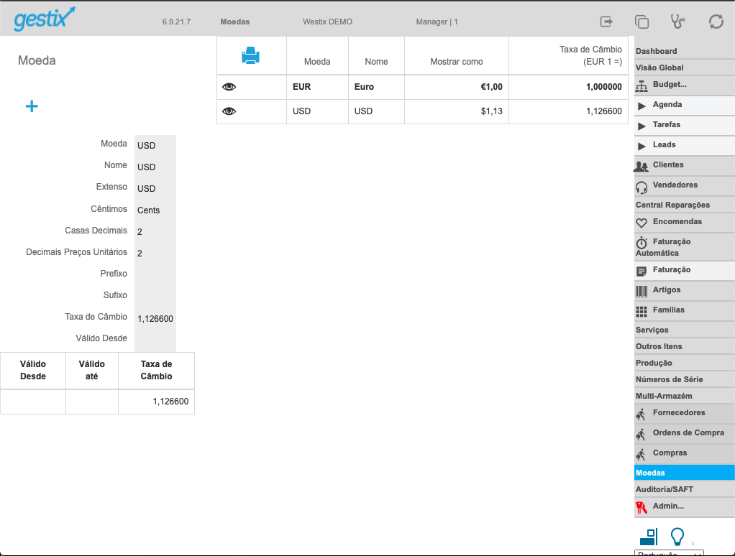
Task: Add a new currency with the plus icon
Action: [x=32, y=106]
